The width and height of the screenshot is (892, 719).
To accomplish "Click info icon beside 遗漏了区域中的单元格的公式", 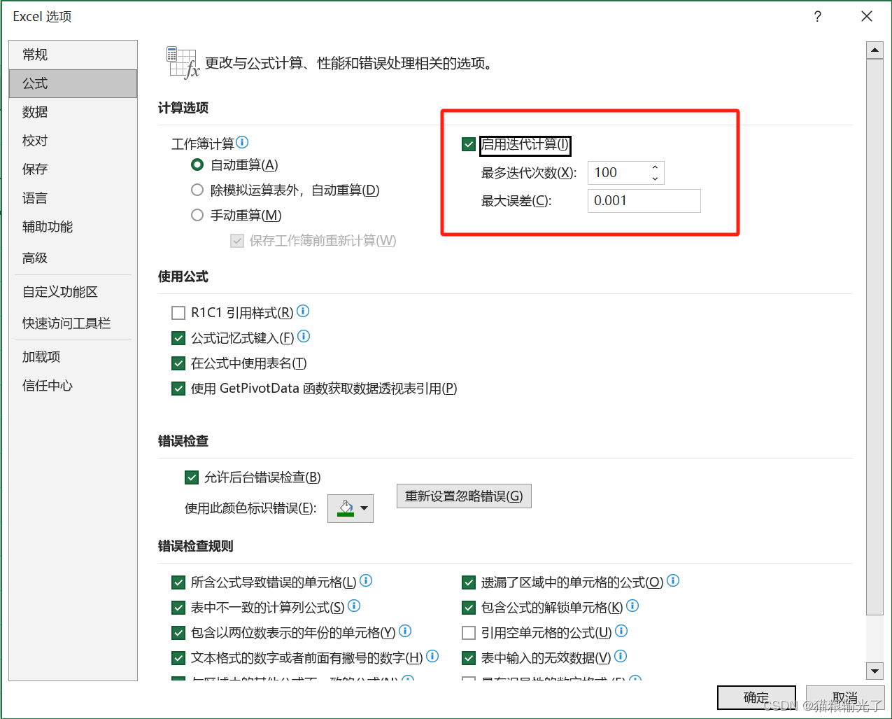I will [673, 580].
